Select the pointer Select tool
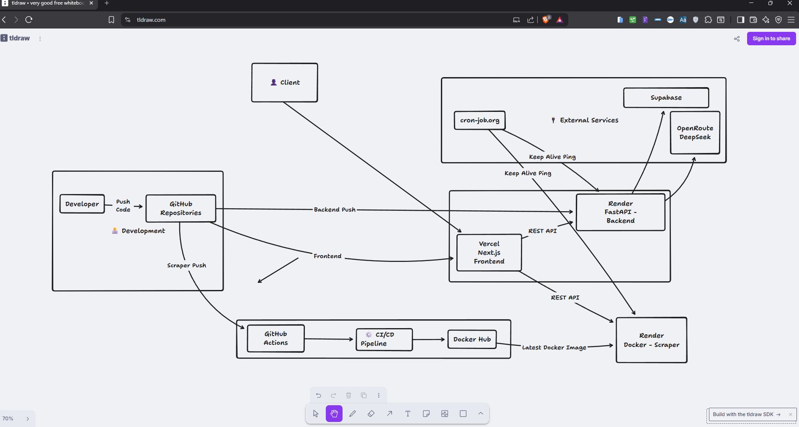This screenshot has height=427, width=799. pyautogui.click(x=316, y=414)
